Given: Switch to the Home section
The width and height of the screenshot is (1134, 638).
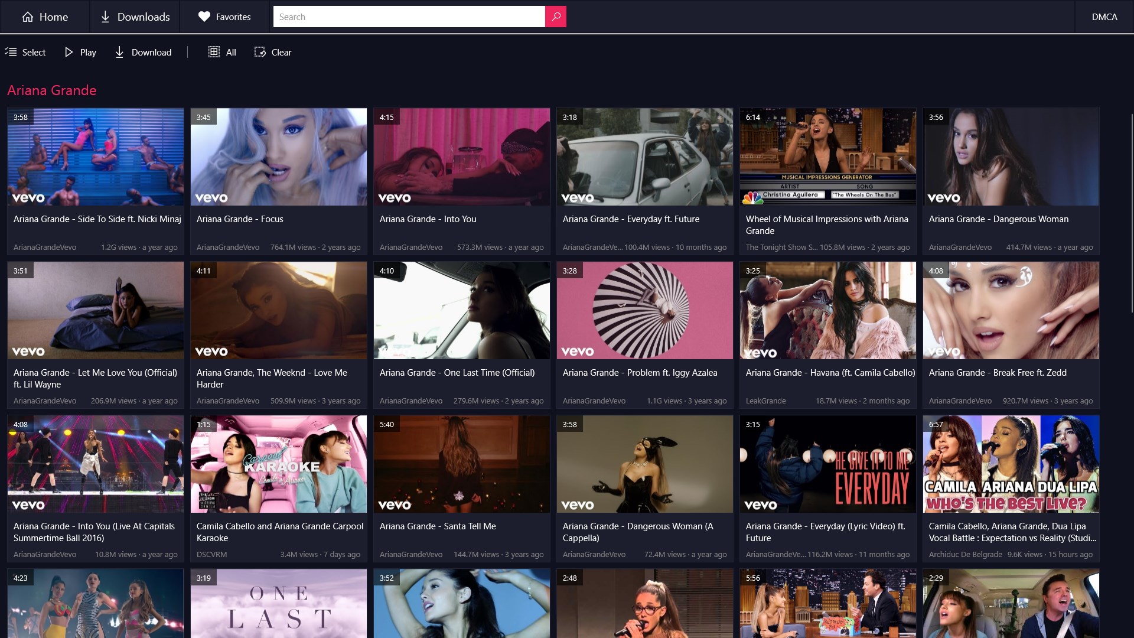Looking at the screenshot, I should point(45,17).
